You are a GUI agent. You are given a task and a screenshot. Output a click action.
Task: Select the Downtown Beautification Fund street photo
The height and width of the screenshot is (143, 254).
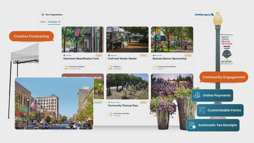tap(83, 39)
